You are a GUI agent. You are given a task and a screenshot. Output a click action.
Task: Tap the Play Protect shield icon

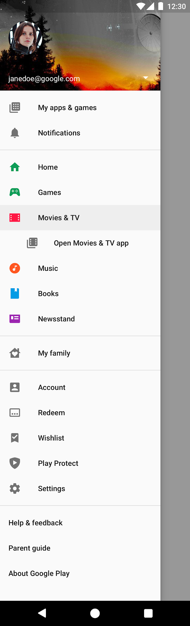point(15,463)
